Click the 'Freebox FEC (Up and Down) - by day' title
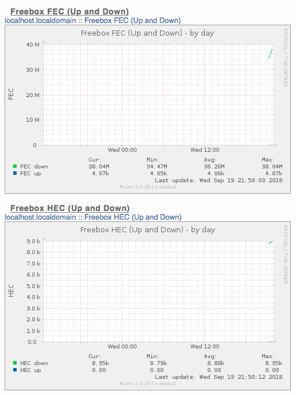296x395 pixels. (147, 33)
